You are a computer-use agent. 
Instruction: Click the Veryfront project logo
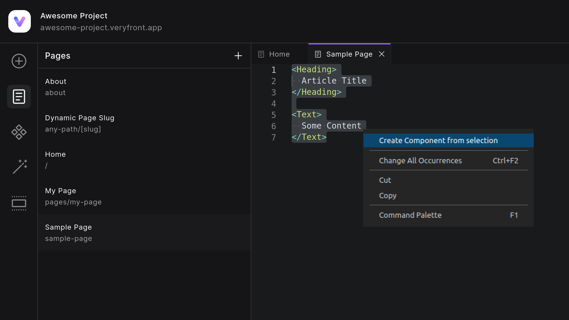pos(19,21)
